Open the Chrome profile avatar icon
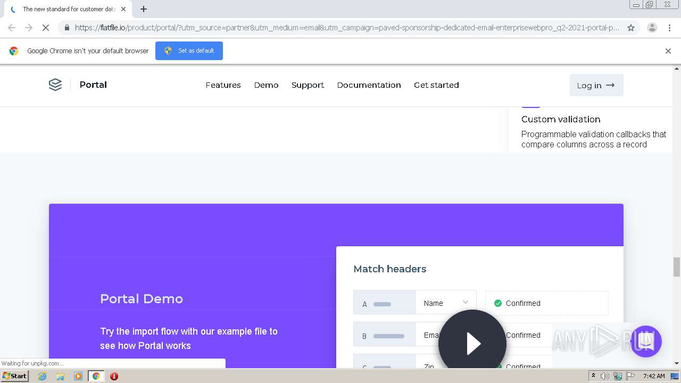 pyautogui.click(x=652, y=28)
